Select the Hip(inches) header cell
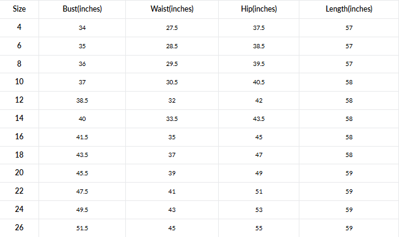Screen dimensions: 399x237 [x=259, y=9]
